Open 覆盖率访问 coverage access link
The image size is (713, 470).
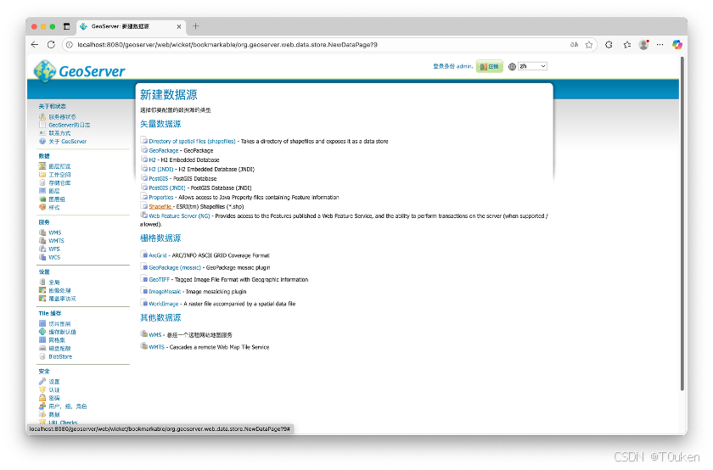62,299
